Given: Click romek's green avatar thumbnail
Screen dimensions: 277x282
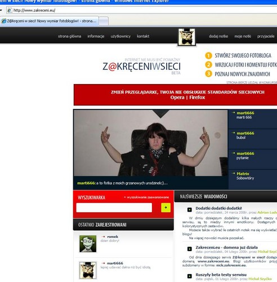Looking at the screenshot, I should point(88,244).
